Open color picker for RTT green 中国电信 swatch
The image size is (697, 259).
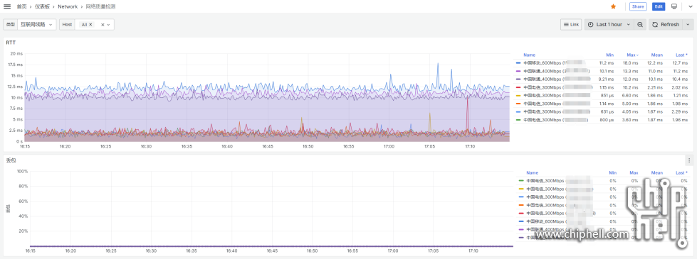[518, 119]
